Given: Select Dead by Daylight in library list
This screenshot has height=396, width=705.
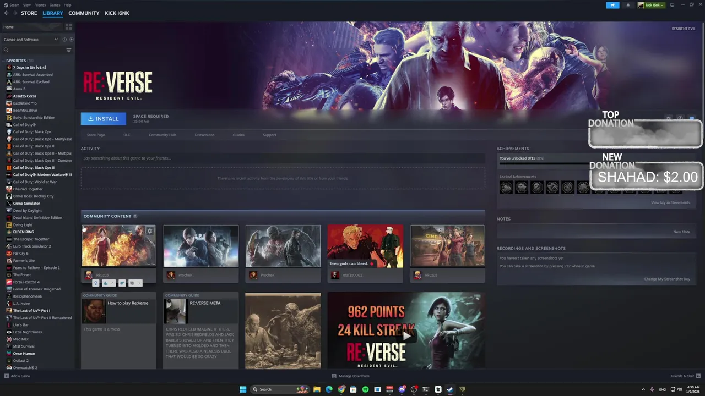Looking at the screenshot, I should pyautogui.click(x=28, y=211).
